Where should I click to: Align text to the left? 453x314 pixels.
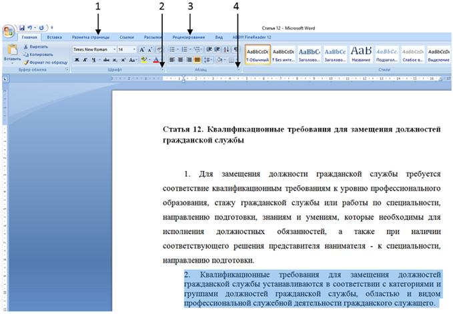click(172, 60)
